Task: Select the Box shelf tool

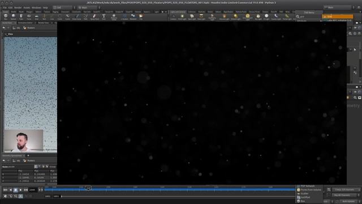Action: click(x=6, y=16)
